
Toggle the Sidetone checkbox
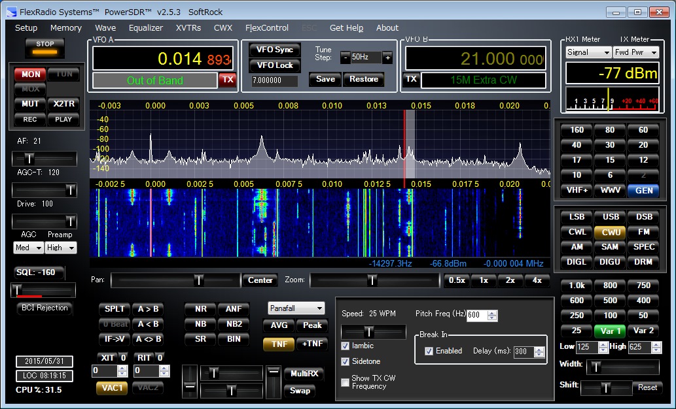point(346,361)
